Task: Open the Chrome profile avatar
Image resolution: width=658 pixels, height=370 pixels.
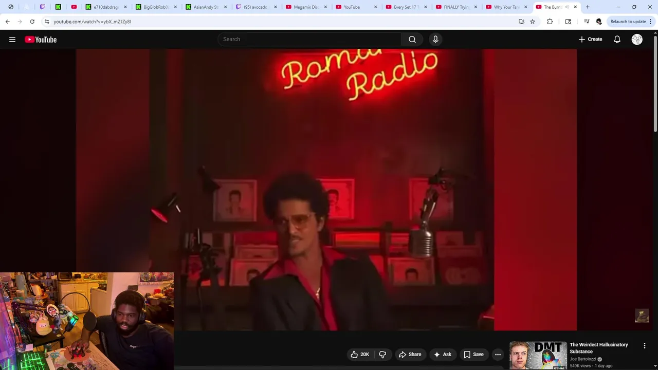Action: pyautogui.click(x=599, y=22)
